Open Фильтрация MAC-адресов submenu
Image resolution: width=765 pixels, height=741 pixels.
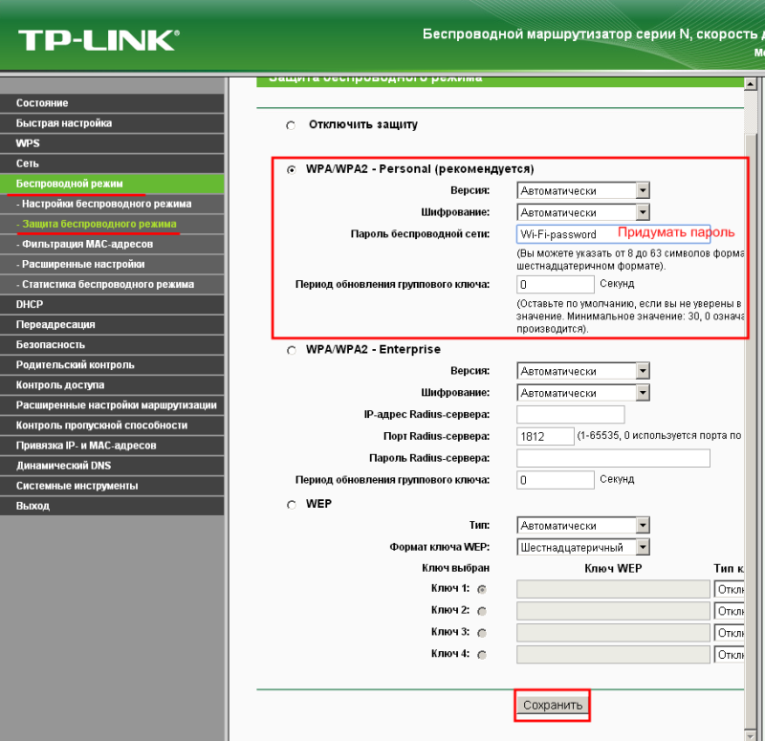(112, 244)
